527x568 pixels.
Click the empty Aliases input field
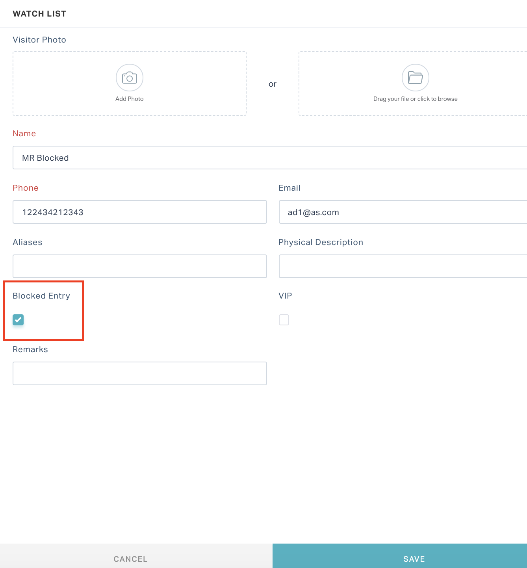tap(140, 266)
